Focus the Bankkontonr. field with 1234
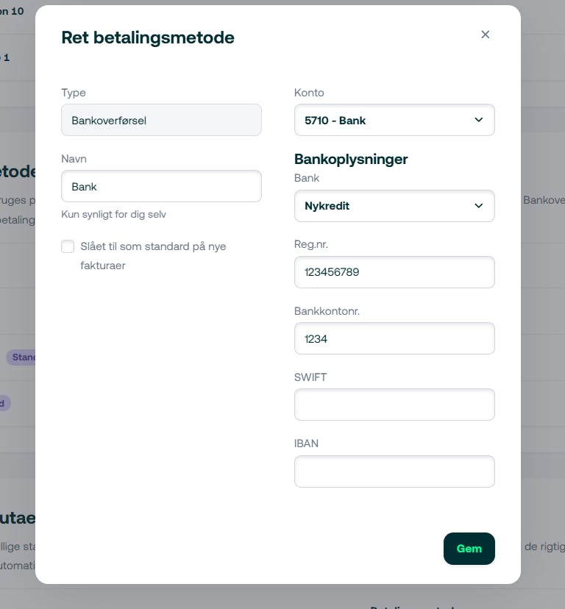This screenshot has width=565, height=609. 394,338
